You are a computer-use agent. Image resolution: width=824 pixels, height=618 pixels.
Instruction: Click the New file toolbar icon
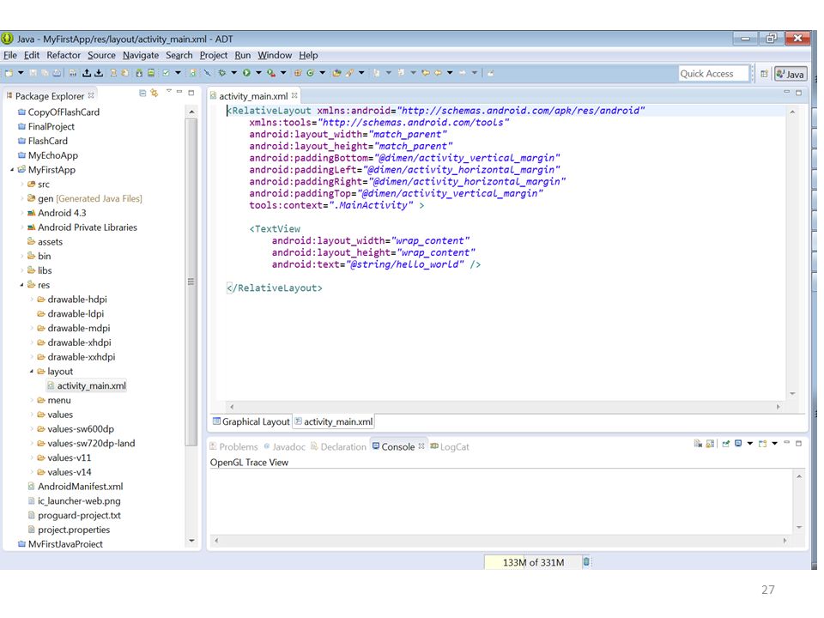point(9,73)
